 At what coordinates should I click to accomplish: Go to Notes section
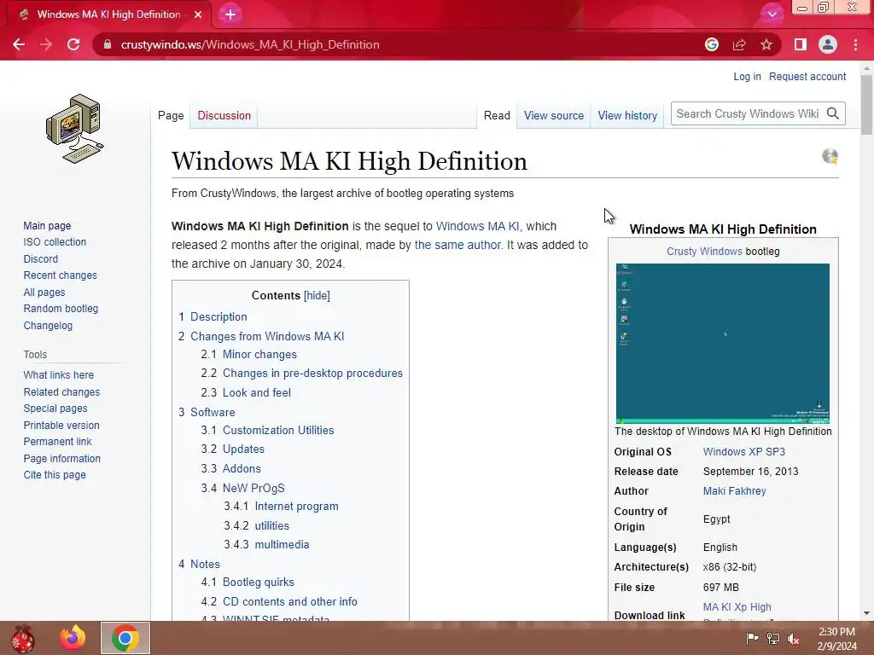205,565
